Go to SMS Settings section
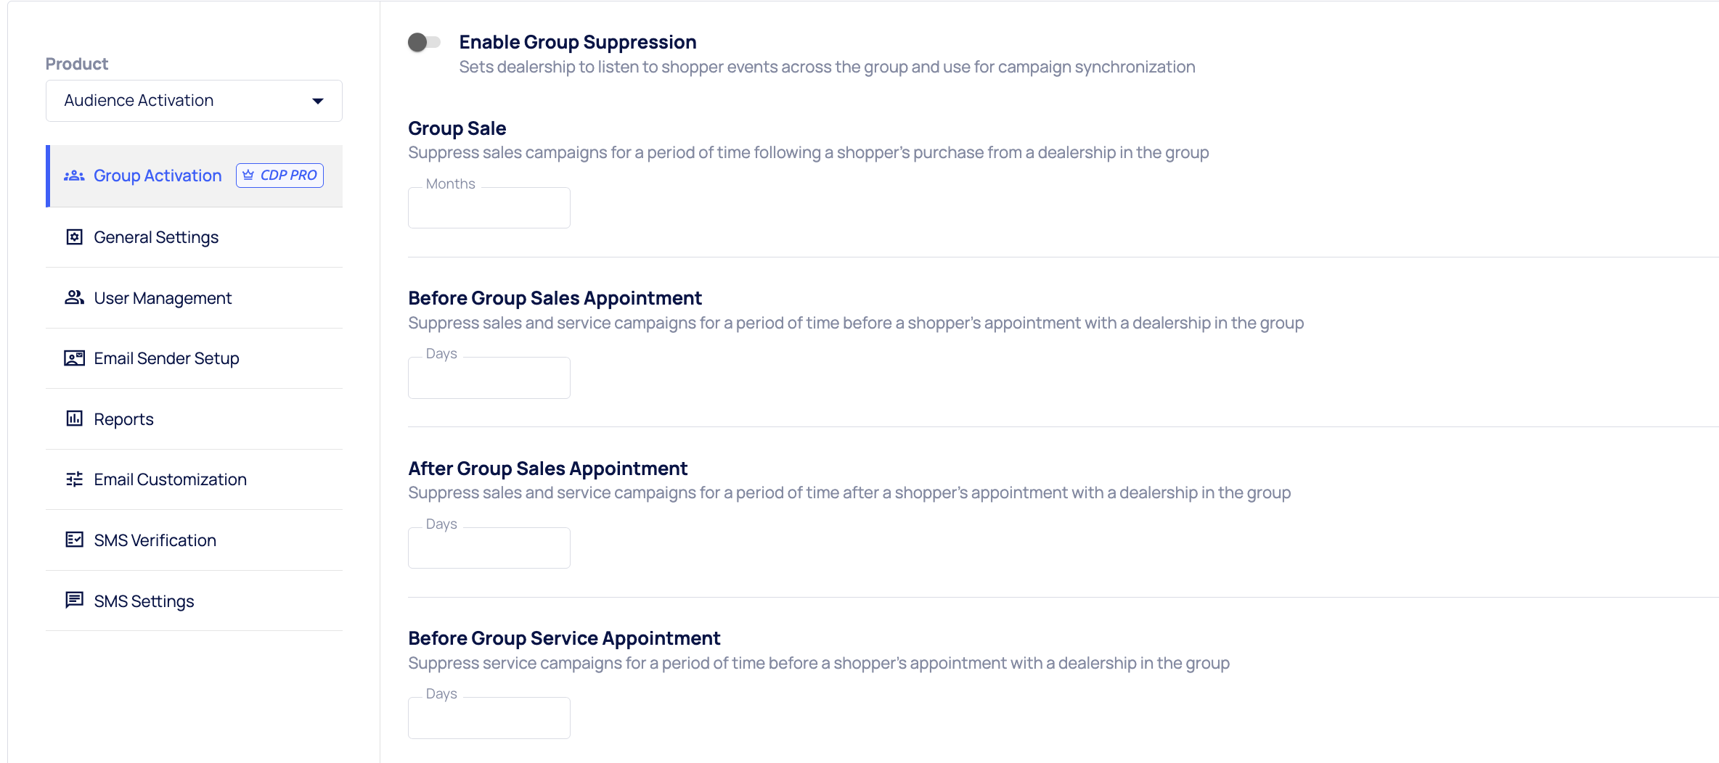This screenshot has height=763, width=1719. click(x=144, y=601)
